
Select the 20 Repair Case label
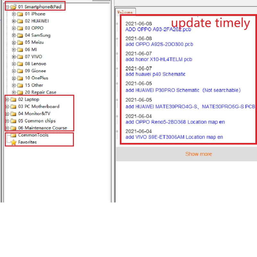(40, 92)
